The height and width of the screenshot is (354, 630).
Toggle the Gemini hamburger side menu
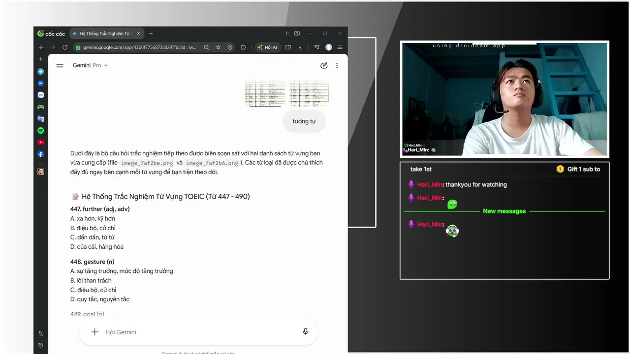pyautogui.click(x=60, y=65)
